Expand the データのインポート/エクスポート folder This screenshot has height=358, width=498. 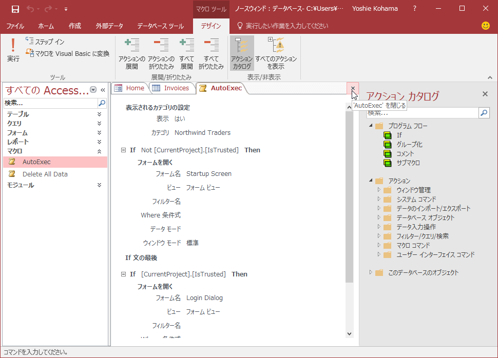[379, 208]
